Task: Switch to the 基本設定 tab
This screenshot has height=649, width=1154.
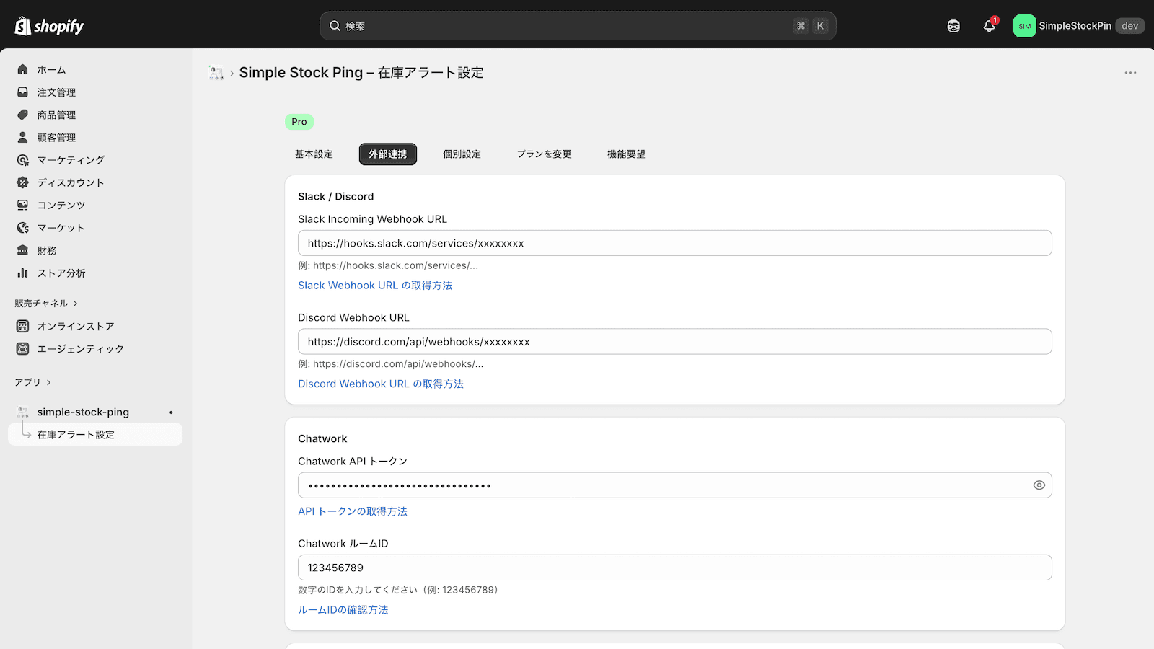Action: click(x=314, y=154)
